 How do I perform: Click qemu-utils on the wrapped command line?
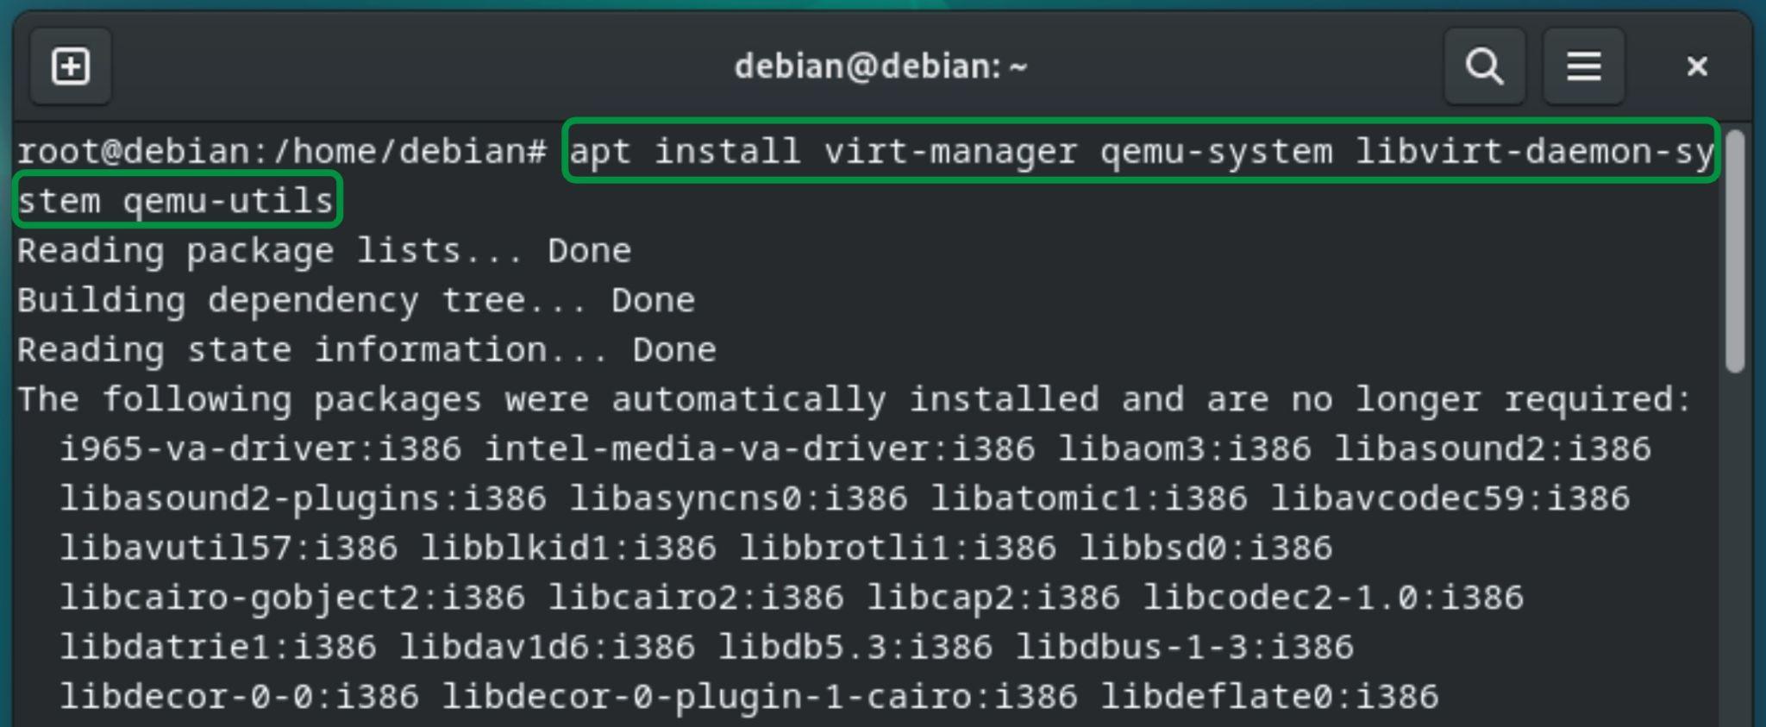pos(228,202)
